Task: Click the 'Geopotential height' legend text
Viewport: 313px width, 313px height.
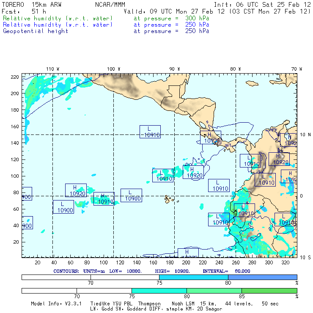Action: tap(36, 31)
